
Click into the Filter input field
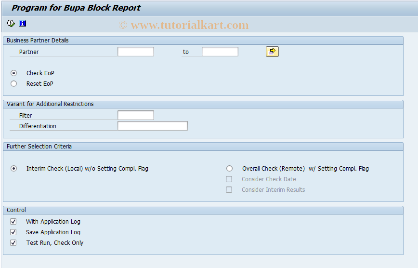coord(136,115)
